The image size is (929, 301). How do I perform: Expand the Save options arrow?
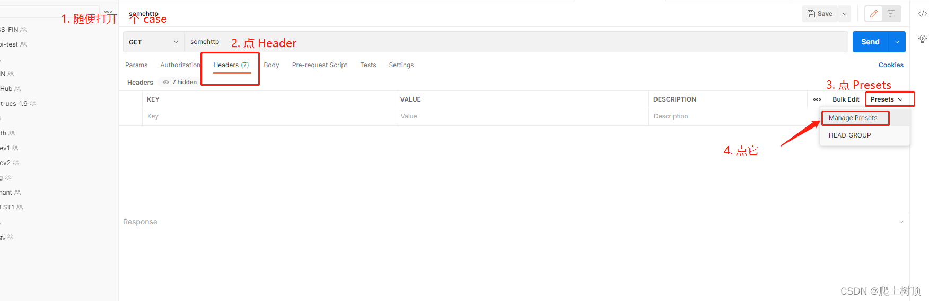[845, 14]
